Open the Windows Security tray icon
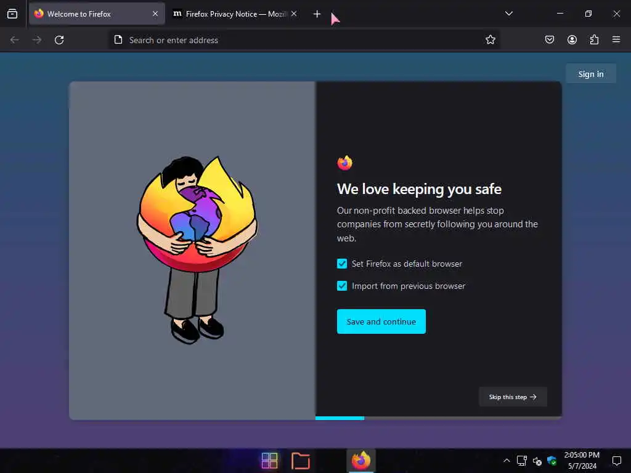 [x=552, y=461]
